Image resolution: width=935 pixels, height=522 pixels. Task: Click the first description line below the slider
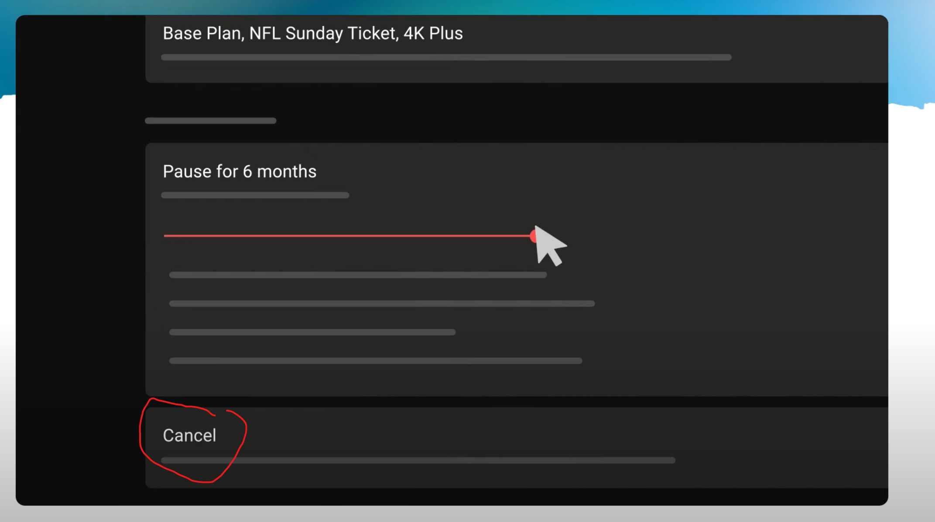click(358, 274)
